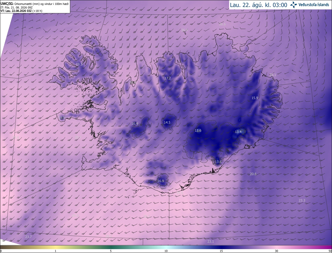Screen dimensions: 332x253
Task: Click the 50 endpoint of the color legend
Action: [x=330, y=251]
